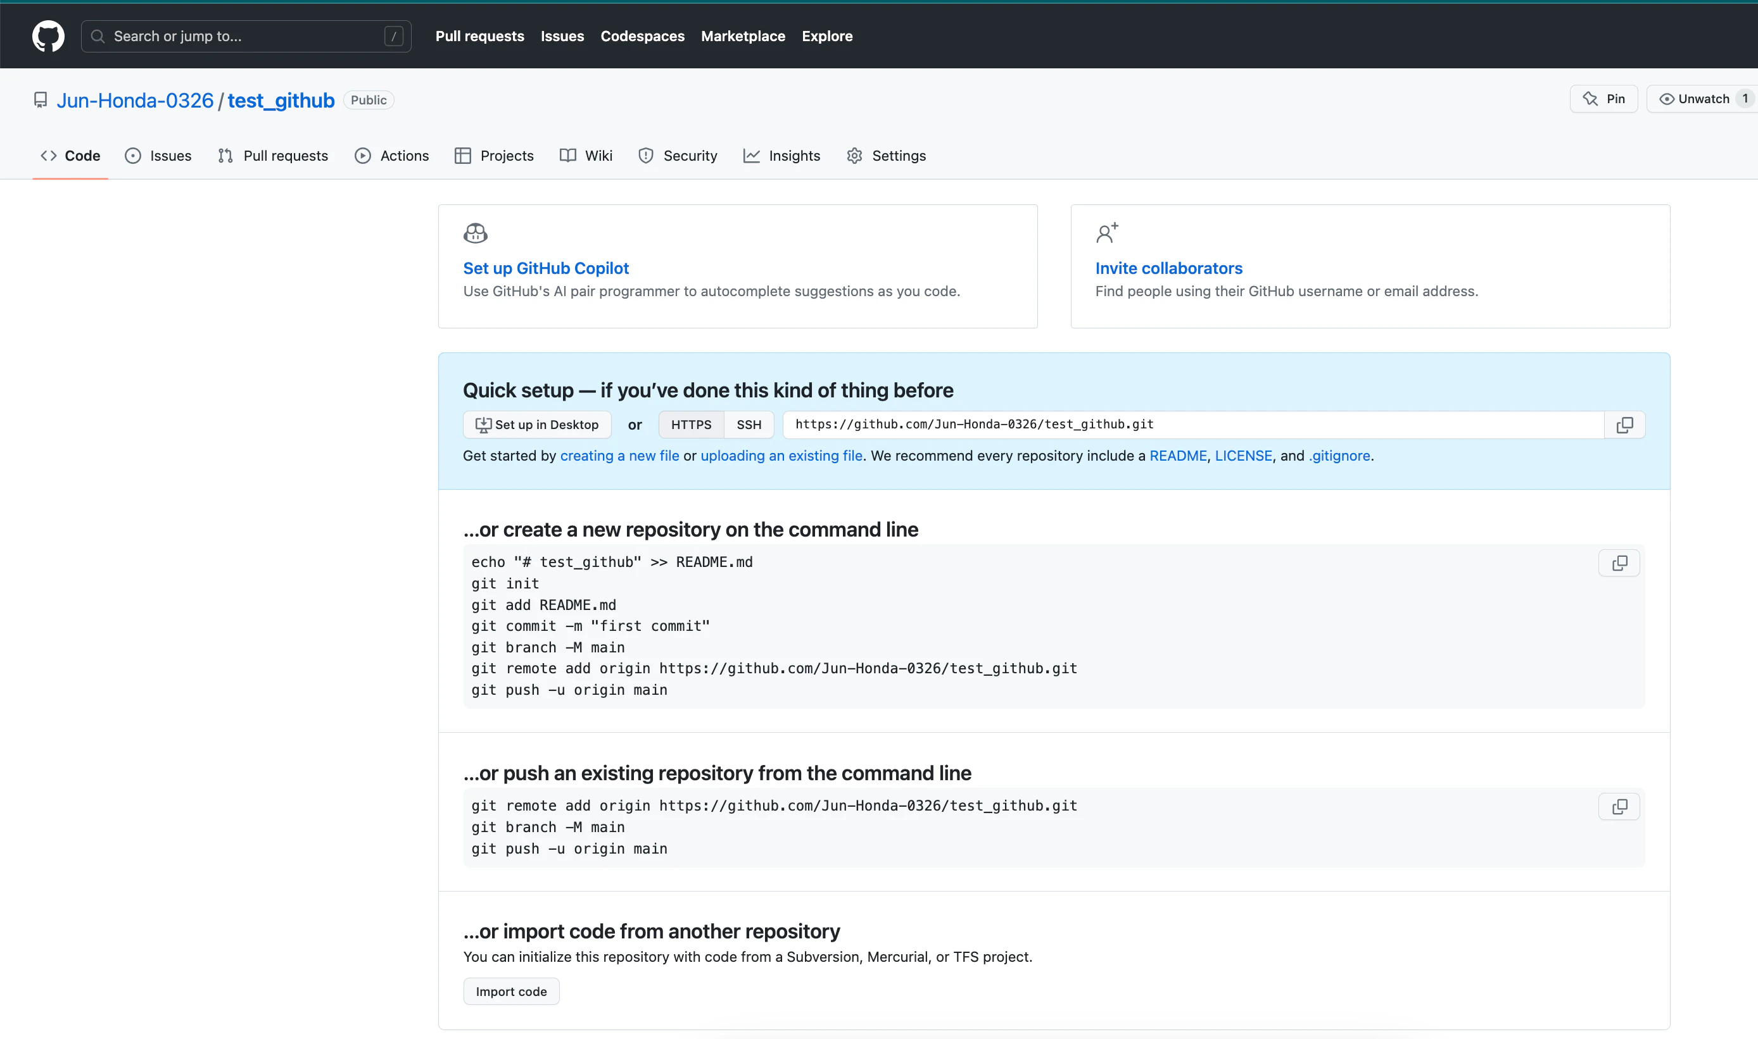The width and height of the screenshot is (1758, 1039).
Task: Click the .gitignore link
Action: coord(1339,456)
